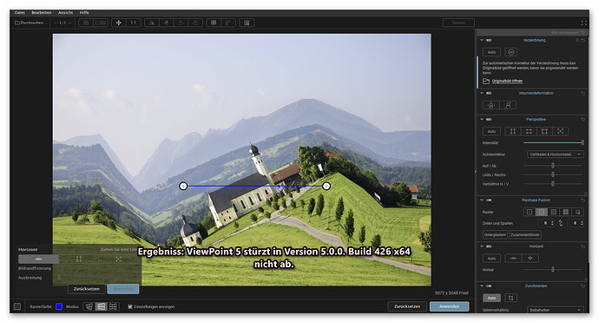This screenshot has width=599, height=322.
Task: Activate rectangle perspective tool
Action: tap(544, 131)
